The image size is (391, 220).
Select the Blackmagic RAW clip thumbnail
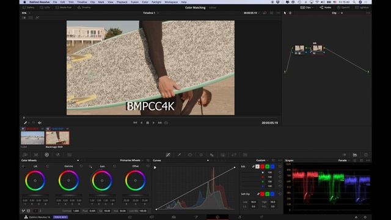pos(57,137)
